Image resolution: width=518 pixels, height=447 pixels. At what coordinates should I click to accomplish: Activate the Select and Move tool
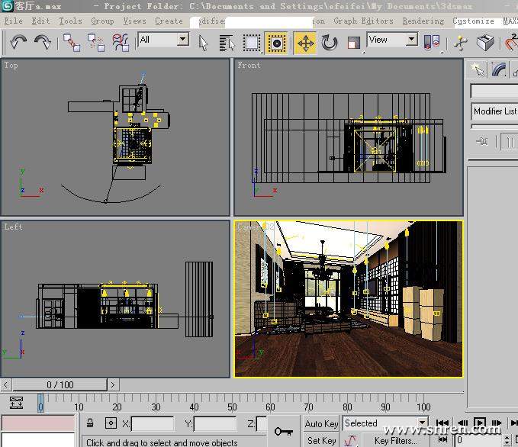[x=305, y=42]
